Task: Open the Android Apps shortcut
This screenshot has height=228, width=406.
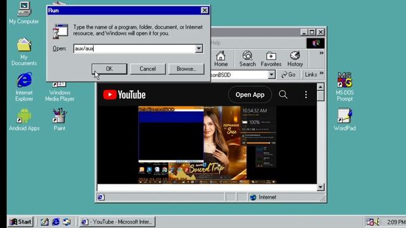Action: [x=24, y=120]
